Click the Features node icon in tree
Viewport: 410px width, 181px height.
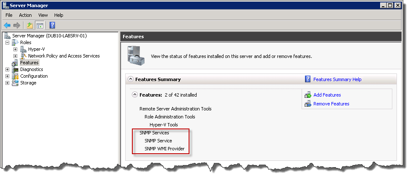click(x=15, y=63)
